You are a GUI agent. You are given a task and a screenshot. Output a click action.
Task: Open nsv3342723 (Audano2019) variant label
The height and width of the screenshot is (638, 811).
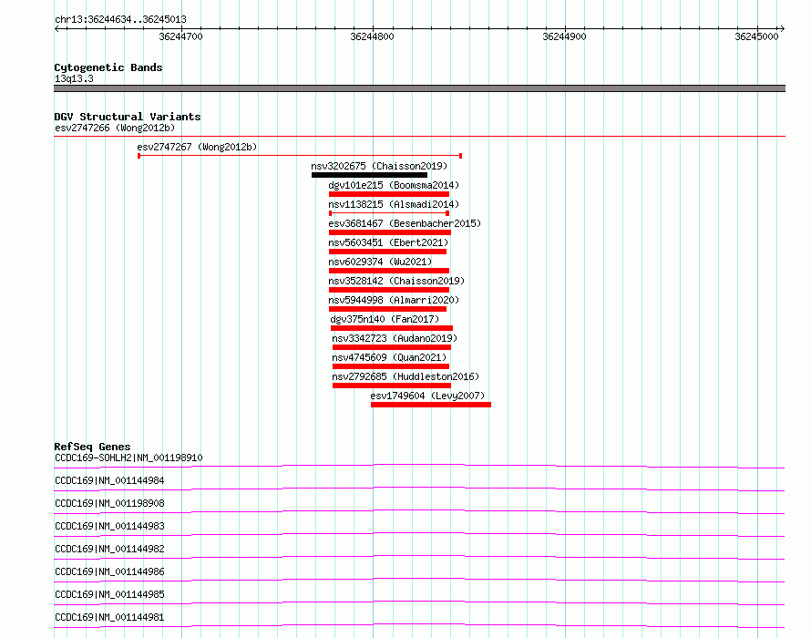click(x=395, y=338)
